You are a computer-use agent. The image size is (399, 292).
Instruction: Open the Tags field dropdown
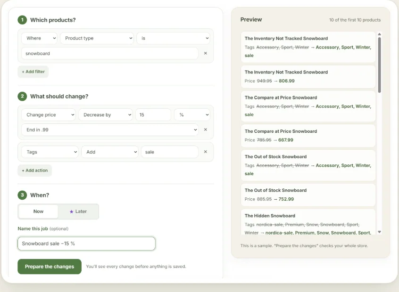click(50, 152)
